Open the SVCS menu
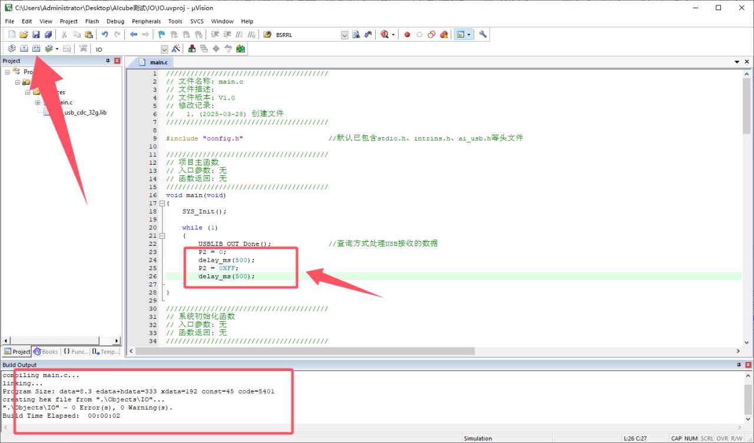Screen dimensions: 754x443 pos(197,21)
